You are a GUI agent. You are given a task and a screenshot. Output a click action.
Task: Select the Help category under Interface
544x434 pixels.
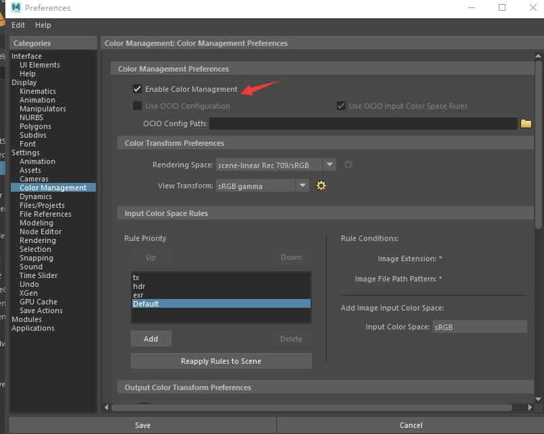[28, 74]
